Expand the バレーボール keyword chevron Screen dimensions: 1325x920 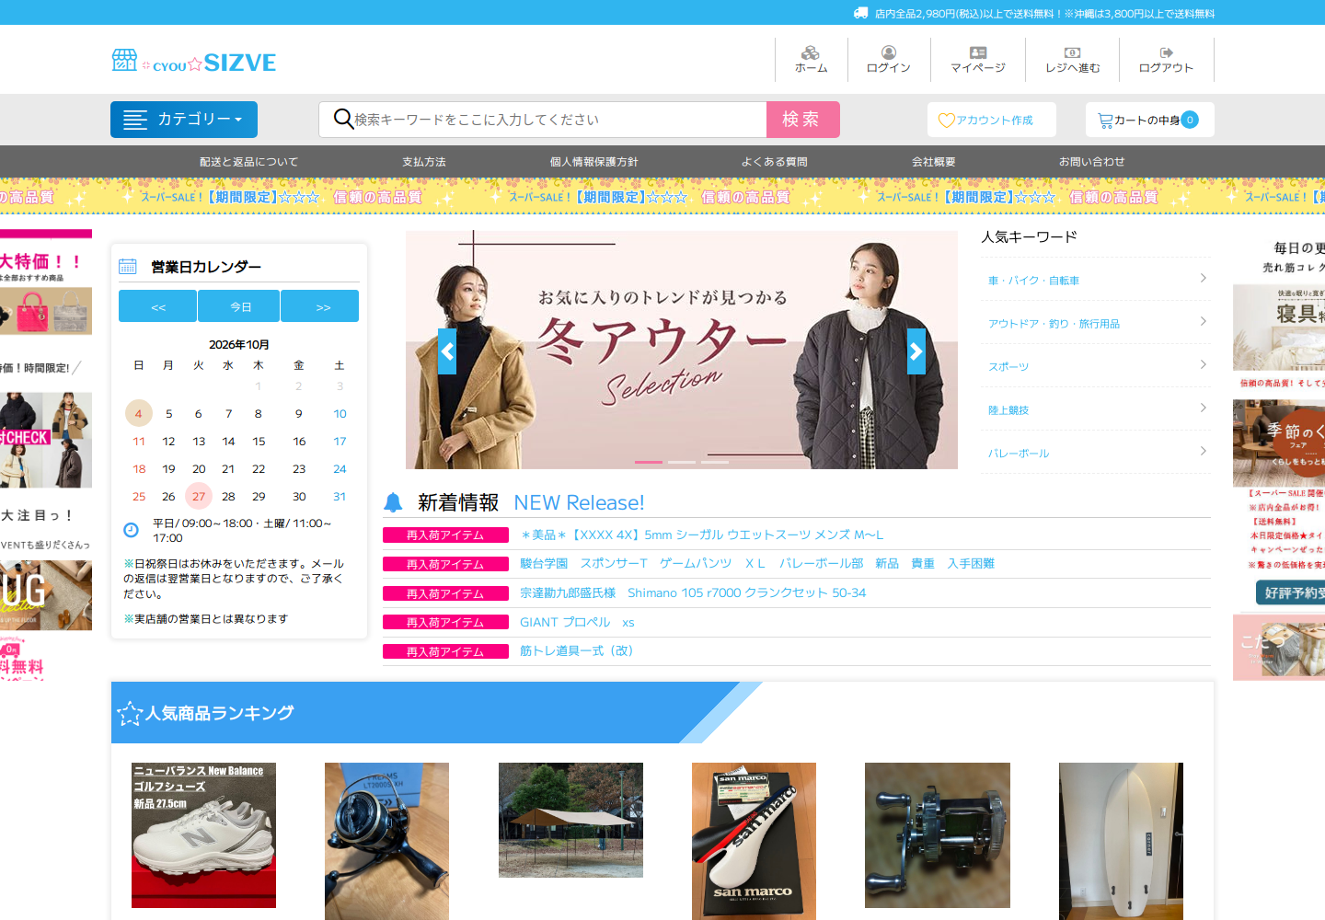[1204, 452]
